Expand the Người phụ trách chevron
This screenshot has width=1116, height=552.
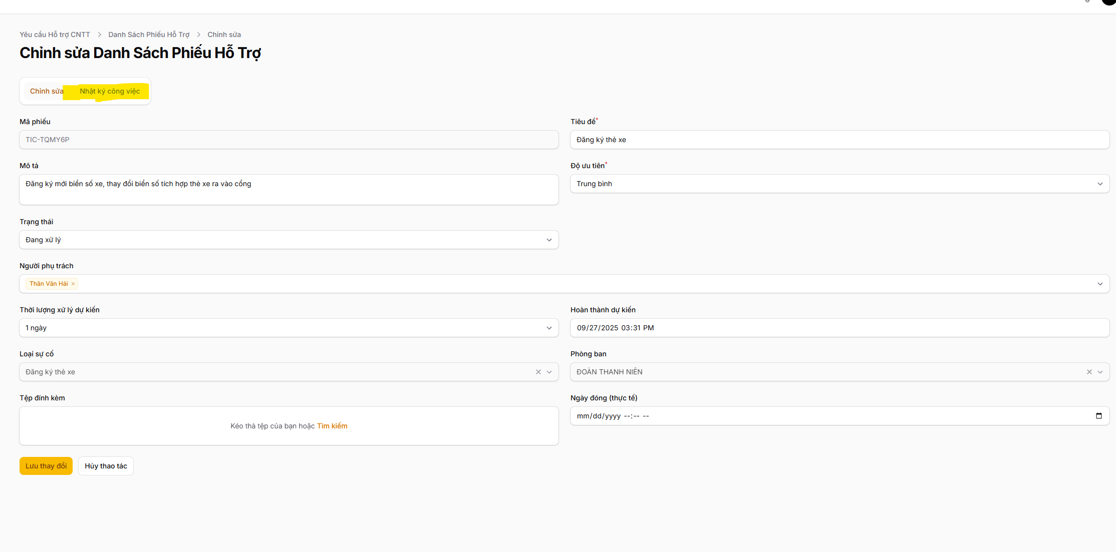pyautogui.click(x=1100, y=284)
